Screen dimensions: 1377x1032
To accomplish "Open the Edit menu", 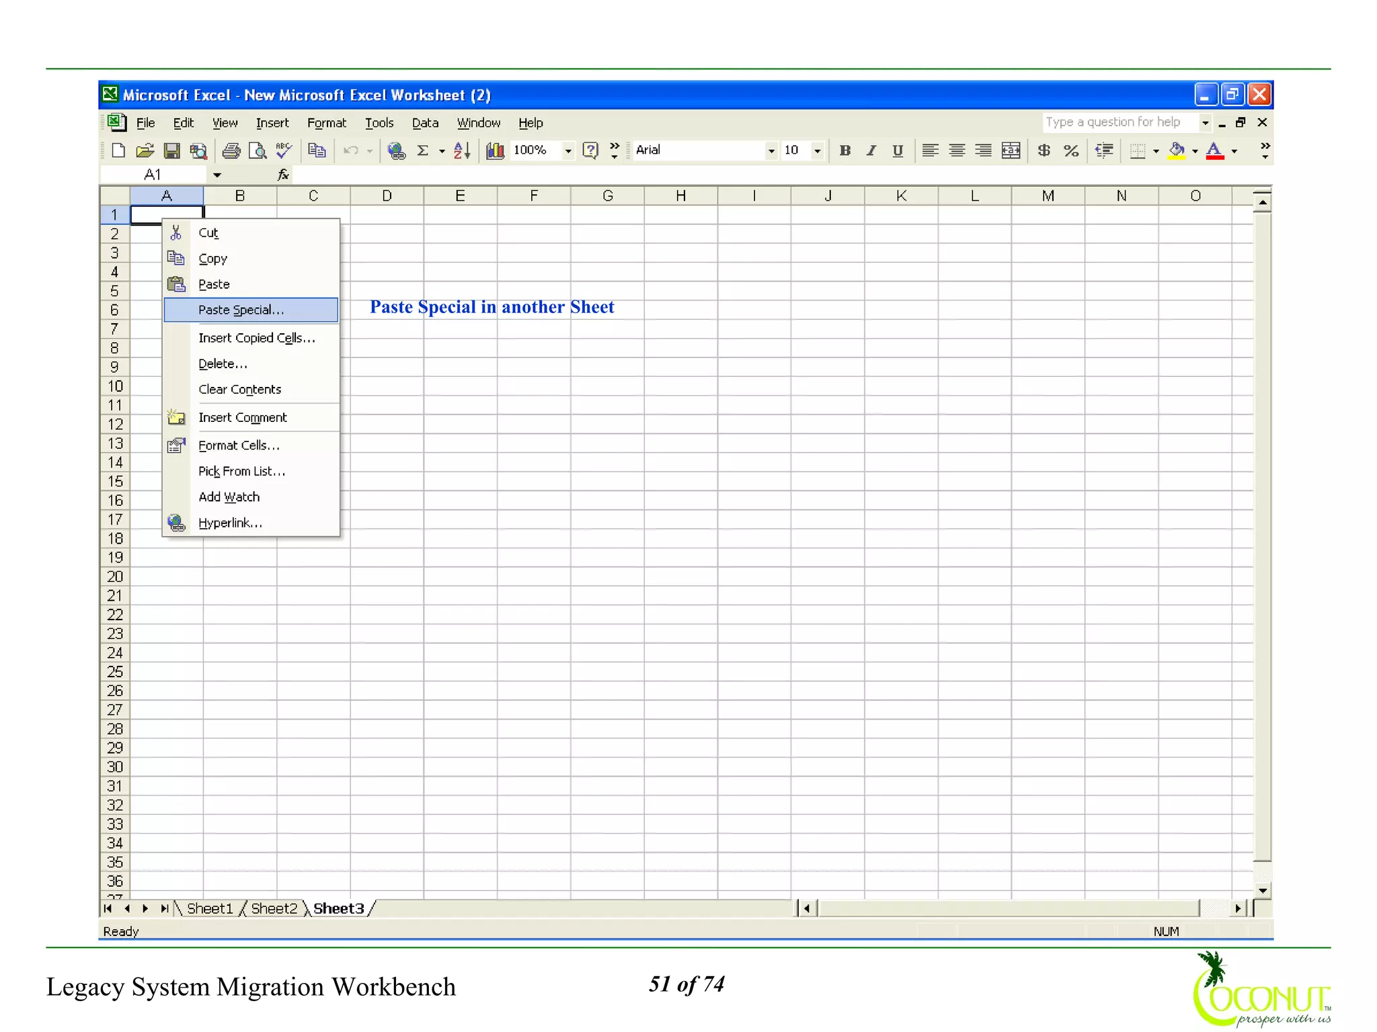I will pos(183,123).
